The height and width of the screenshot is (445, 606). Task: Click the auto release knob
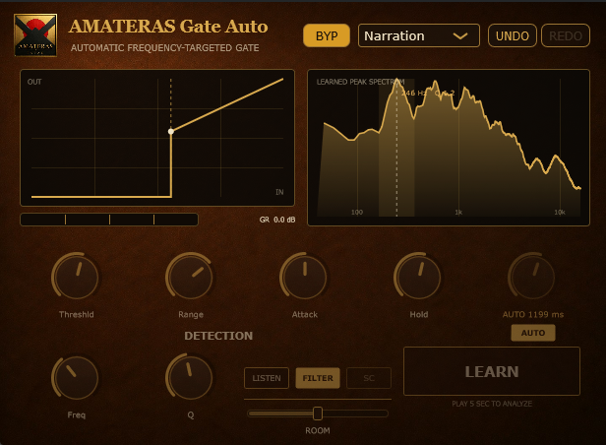[532, 276]
